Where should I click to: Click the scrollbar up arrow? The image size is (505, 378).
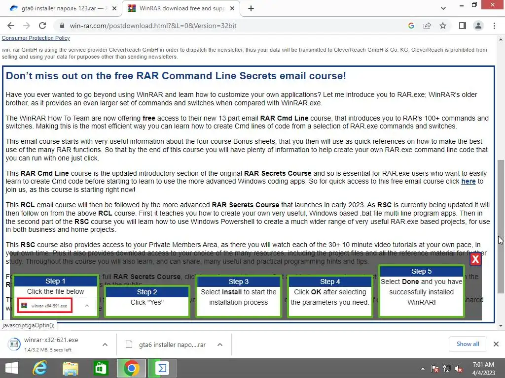pyautogui.click(x=501, y=39)
